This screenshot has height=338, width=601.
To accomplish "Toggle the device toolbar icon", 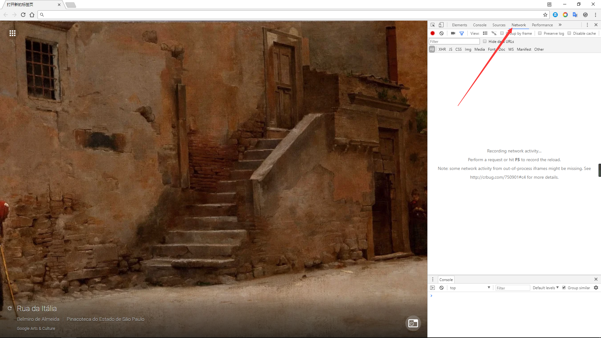I will pyautogui.click(x=441, y=25).
